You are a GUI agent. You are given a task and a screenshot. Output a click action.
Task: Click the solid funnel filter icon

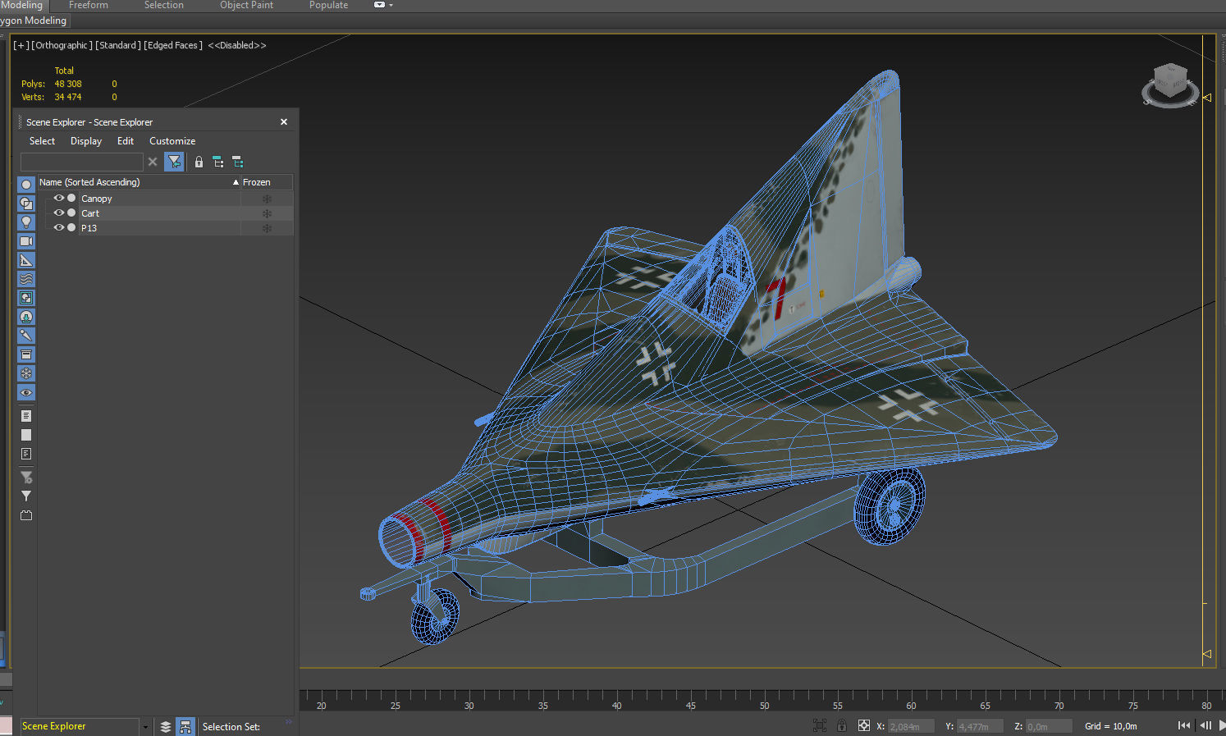tap(26, 496)
